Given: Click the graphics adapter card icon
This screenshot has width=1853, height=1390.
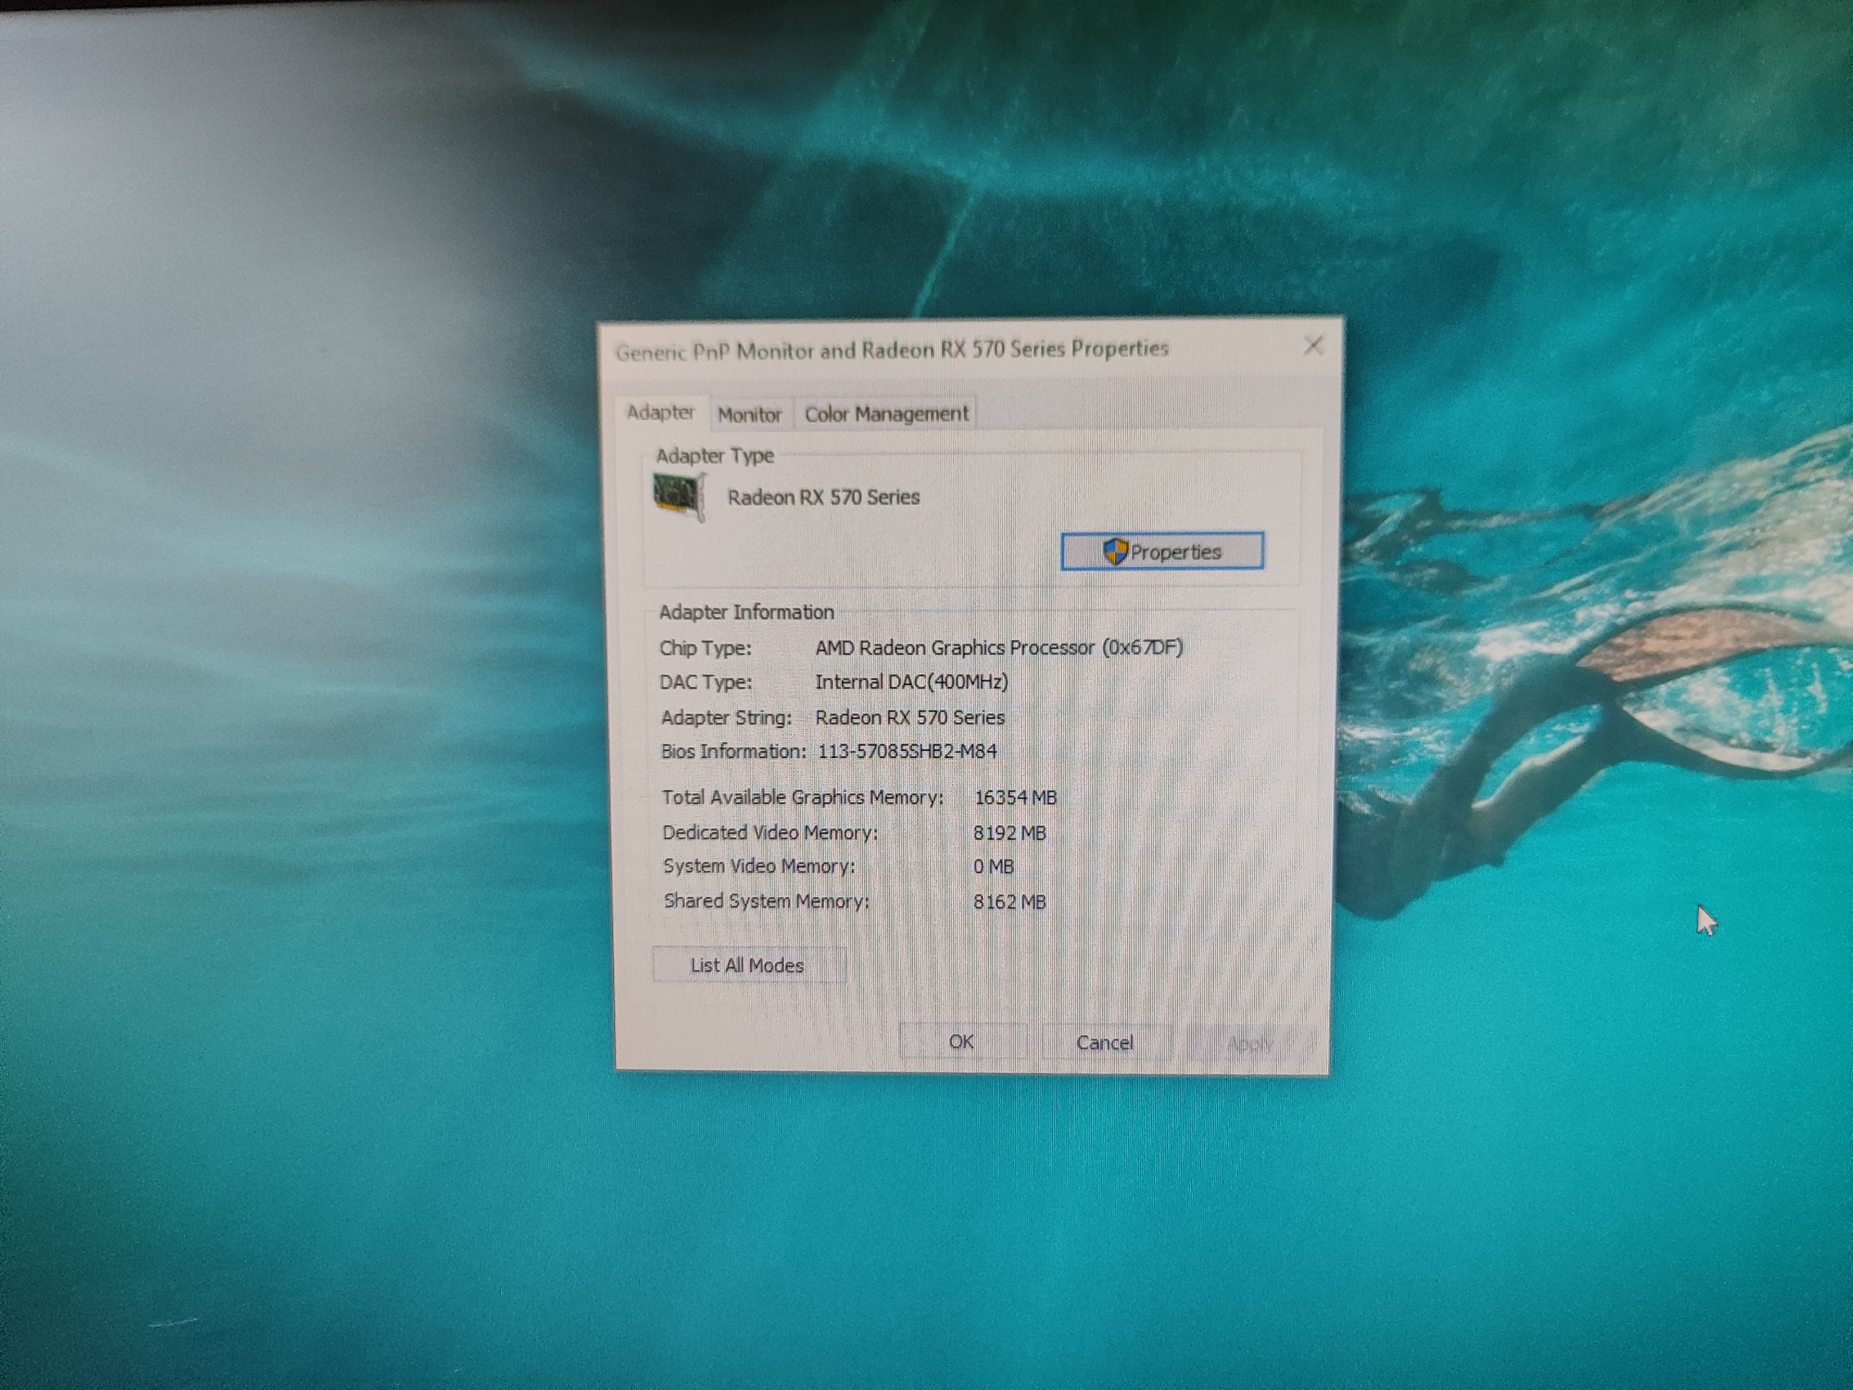Looking at the screenshot, I should 680,496.
